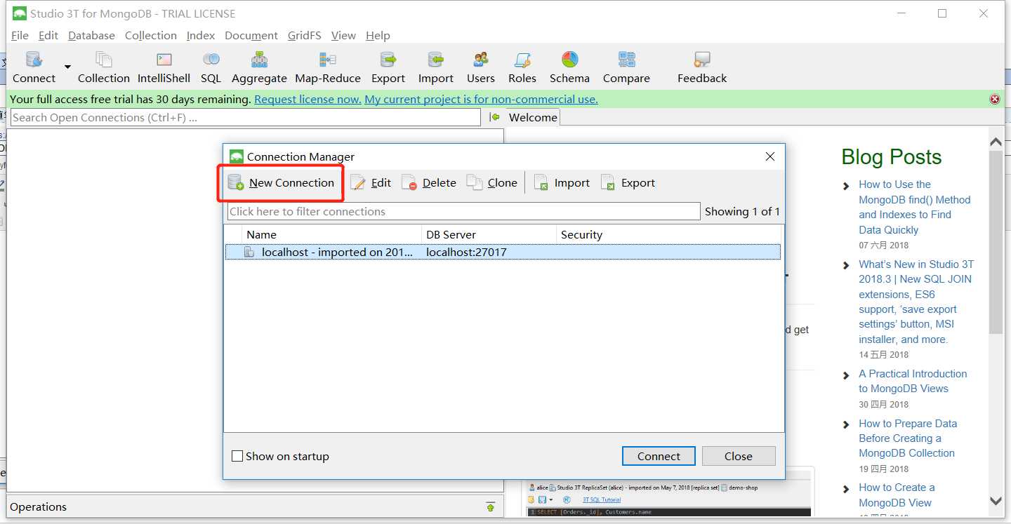This screenshot has width=1011, height=524.
Task: Open the View menu
Action: (x=343, y=35)
